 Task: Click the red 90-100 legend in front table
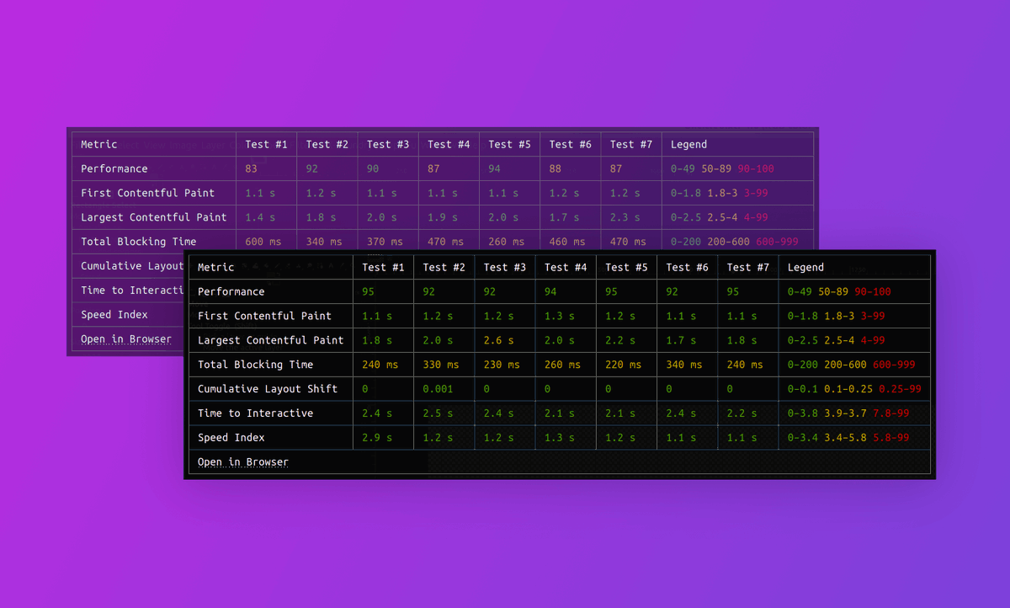[x=873, y=291]
